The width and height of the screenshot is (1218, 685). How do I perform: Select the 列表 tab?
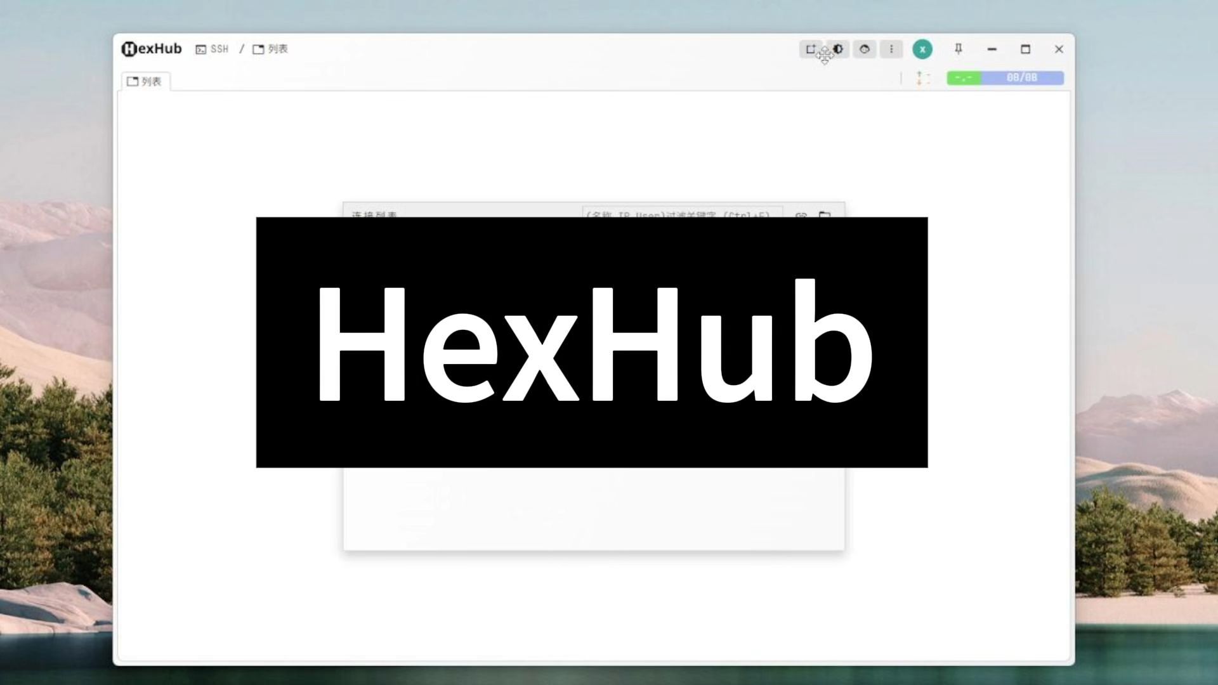point(147,81)
